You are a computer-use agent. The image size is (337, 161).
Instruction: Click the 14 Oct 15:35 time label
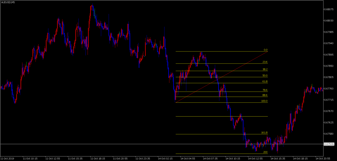(277, 158)
